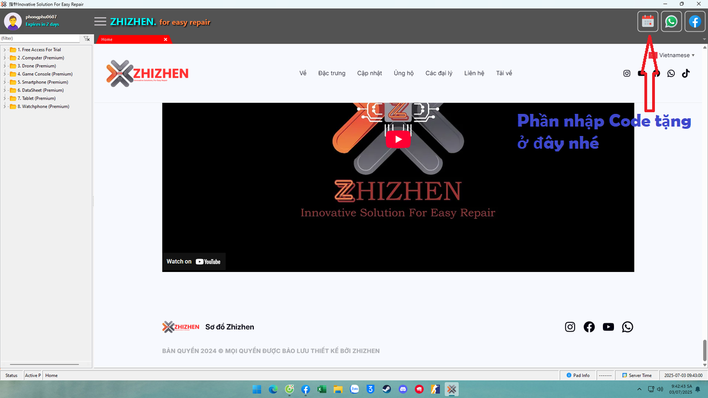Click the Expires in 2 days text
708x398 pixels.
(42, 24)
